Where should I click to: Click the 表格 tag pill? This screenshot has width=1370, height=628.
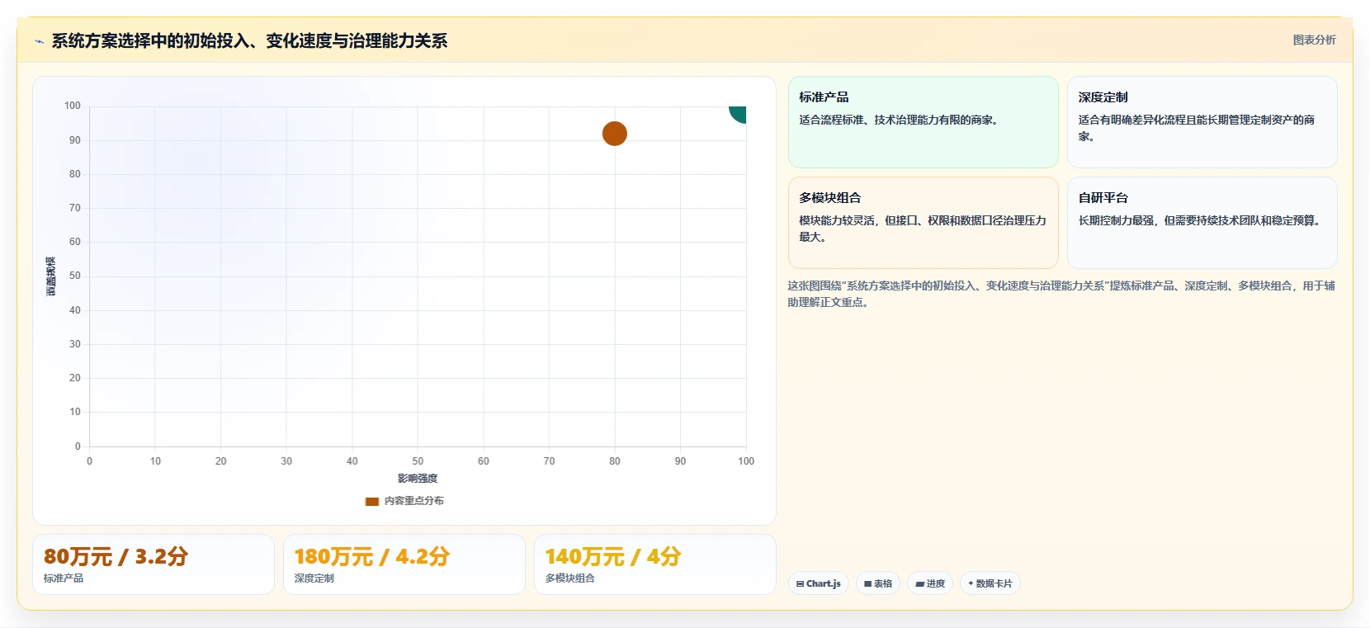click(x=877, y=583)
